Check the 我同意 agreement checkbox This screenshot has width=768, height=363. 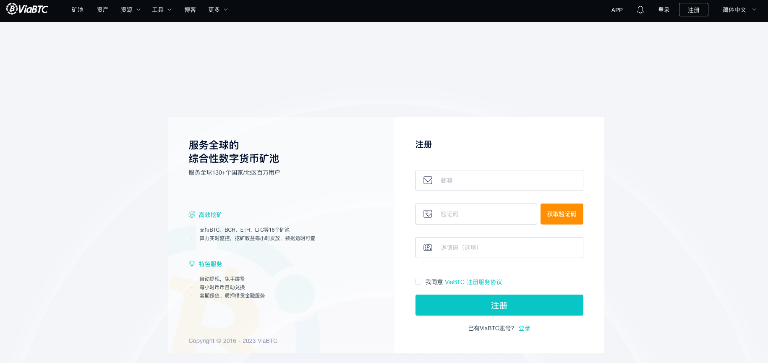pos(418,282)
